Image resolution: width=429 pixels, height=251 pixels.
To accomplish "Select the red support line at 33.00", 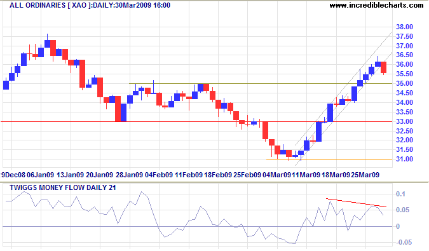I will click(x=196, y=121).
